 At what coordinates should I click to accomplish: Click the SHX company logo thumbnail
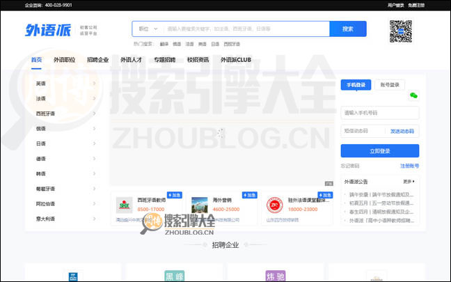click(125, 205)
